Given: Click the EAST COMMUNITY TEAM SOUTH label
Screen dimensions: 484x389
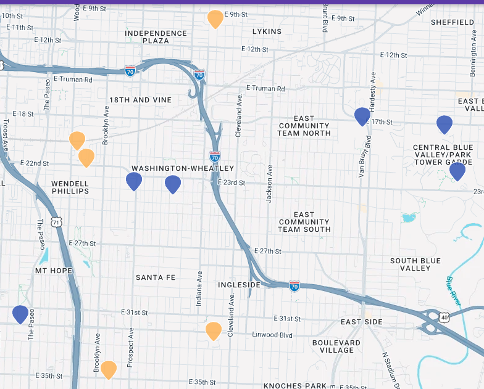Looking at the screenshot, I should (x=304, y=222).
